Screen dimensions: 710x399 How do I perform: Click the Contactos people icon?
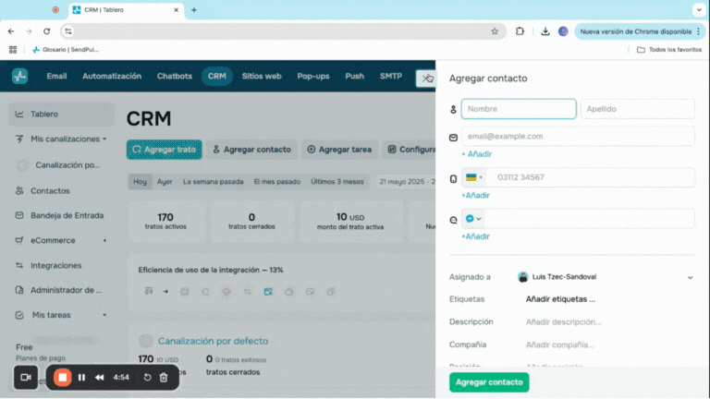coord(19,191)
